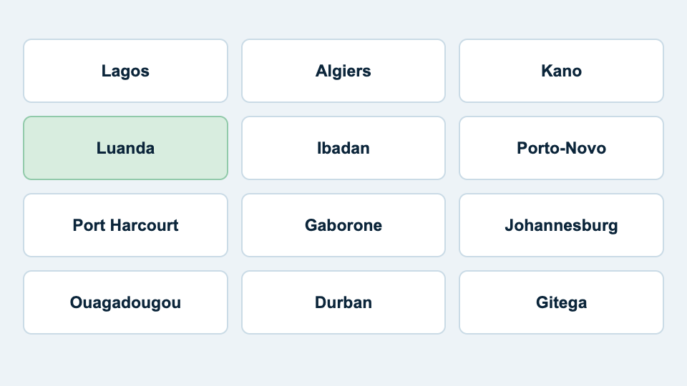
Task: Pick the Ouagadougou tile
Action: [125, 302]
